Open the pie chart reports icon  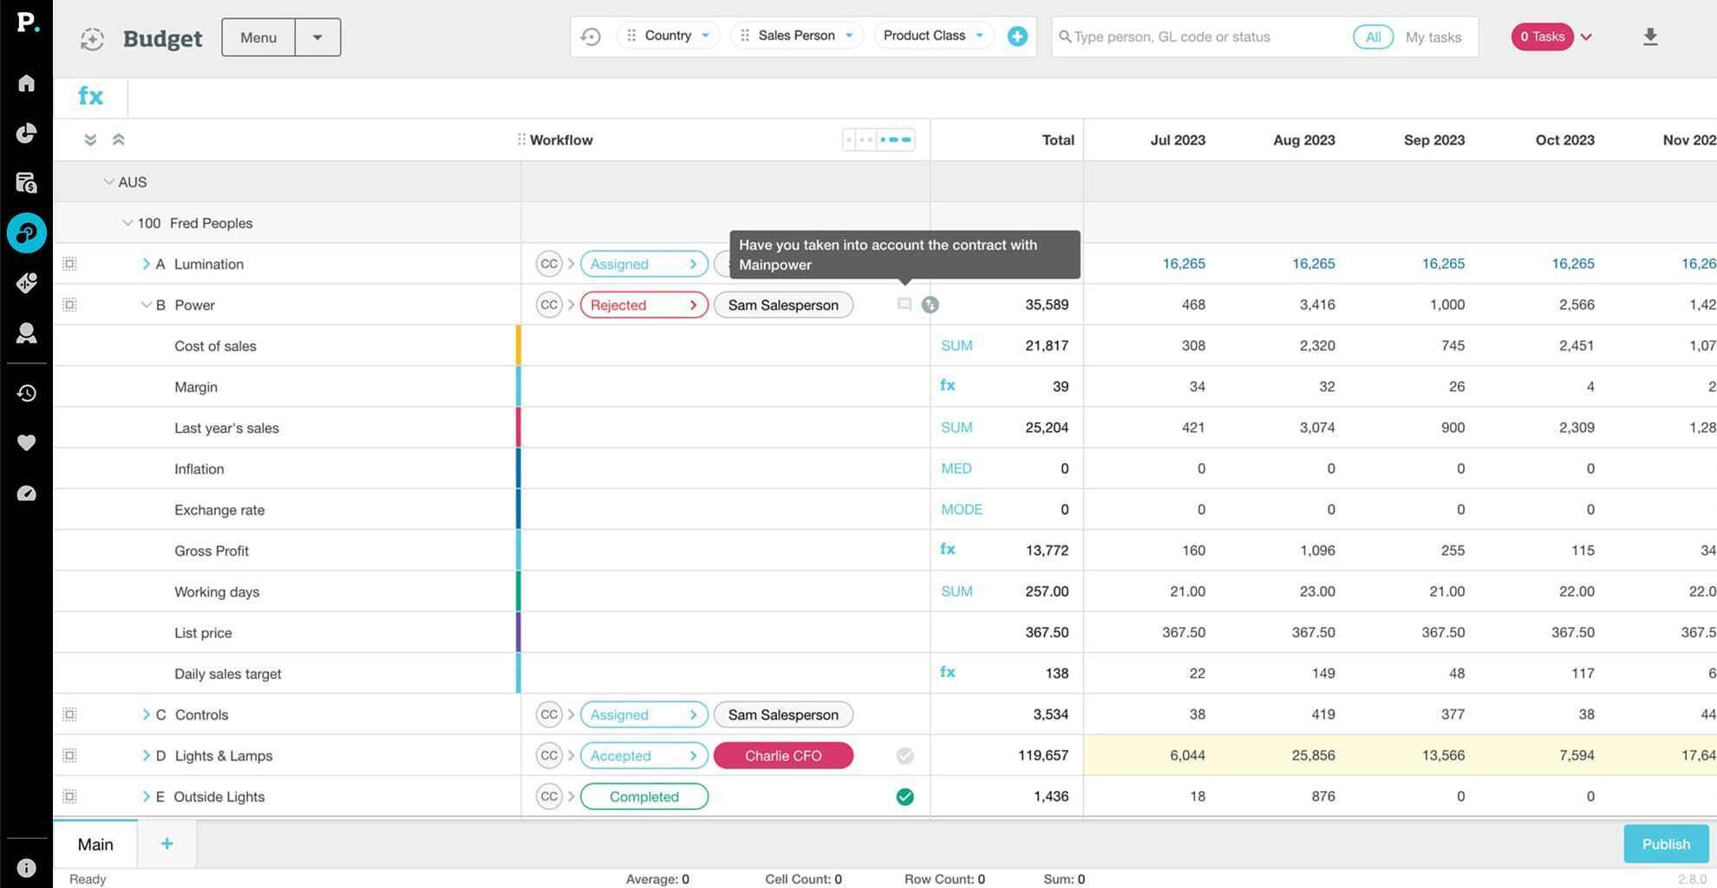pos(26,133)
